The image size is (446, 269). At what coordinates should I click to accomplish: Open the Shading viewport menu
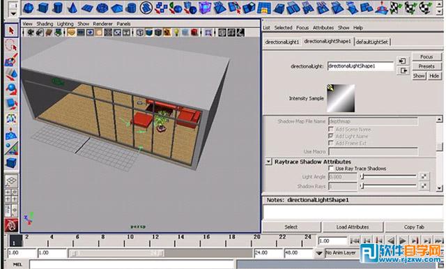point(45,24)
